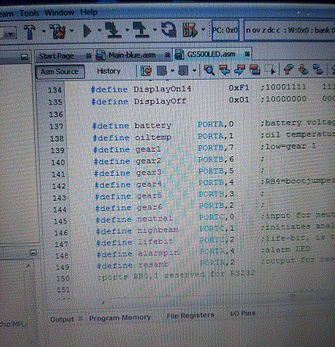This screenshot has height=347, width=335.
Task: Click PORTB,7 on the gear1 line
Action: click(x=216, y=148)
